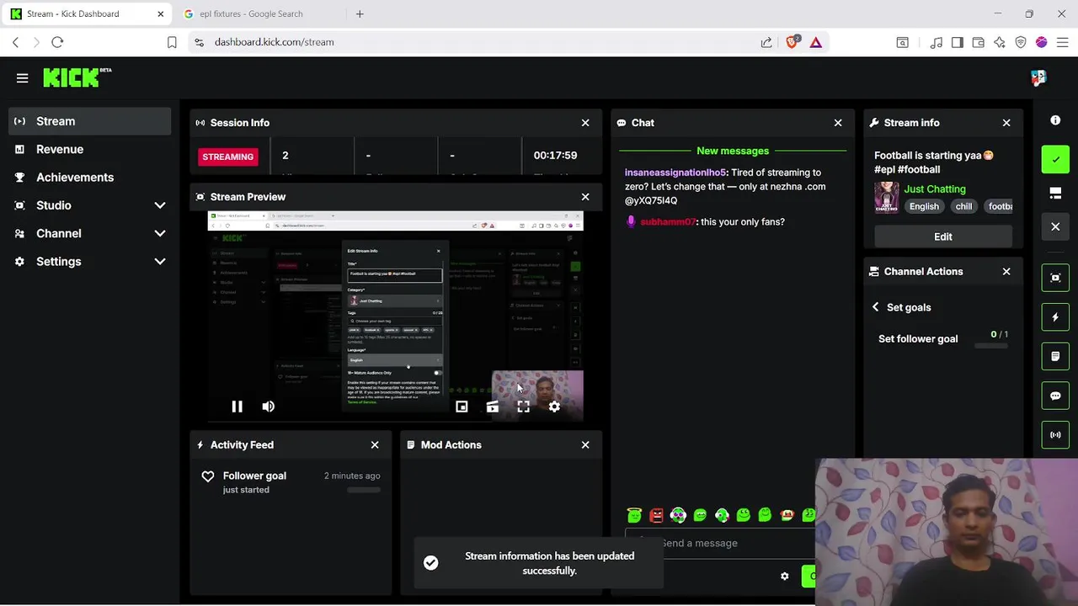This screenshot has width=1078, height=606.
Task: Open the user profile avatar in Kick header
Action: 1038,77
